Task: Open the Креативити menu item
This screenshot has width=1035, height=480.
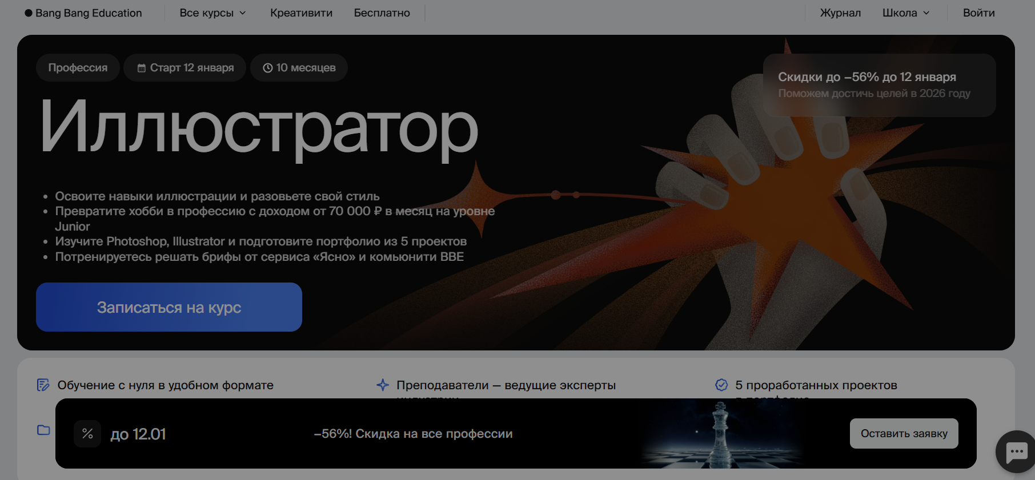Action: click(301, 13)
